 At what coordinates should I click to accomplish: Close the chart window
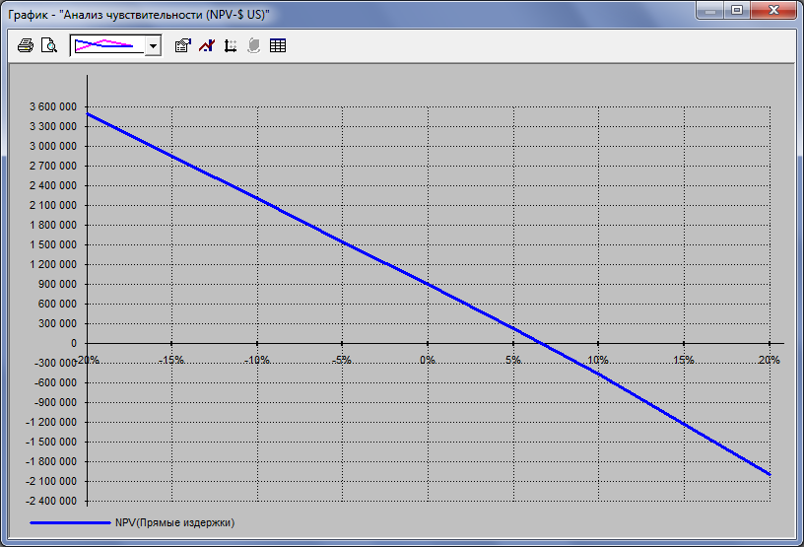773,10
